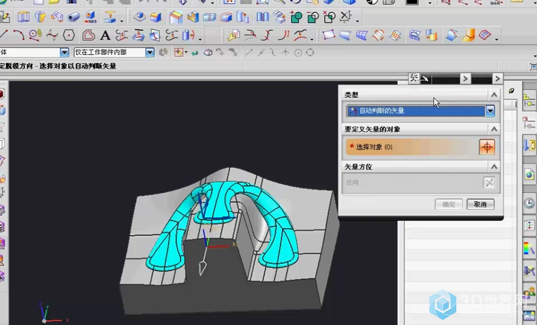Click the greyed Reverse direction icon

click(489, 182)
